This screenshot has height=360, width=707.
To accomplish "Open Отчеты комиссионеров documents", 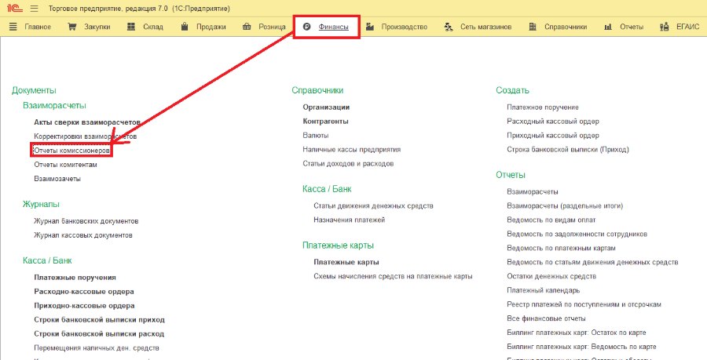I will click(71, 151).
